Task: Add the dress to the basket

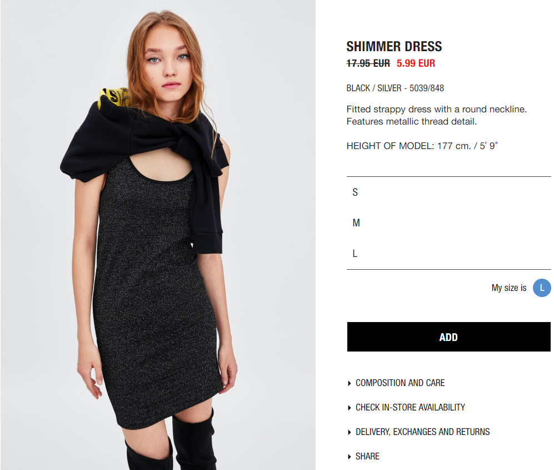Action: coord(449,337)
